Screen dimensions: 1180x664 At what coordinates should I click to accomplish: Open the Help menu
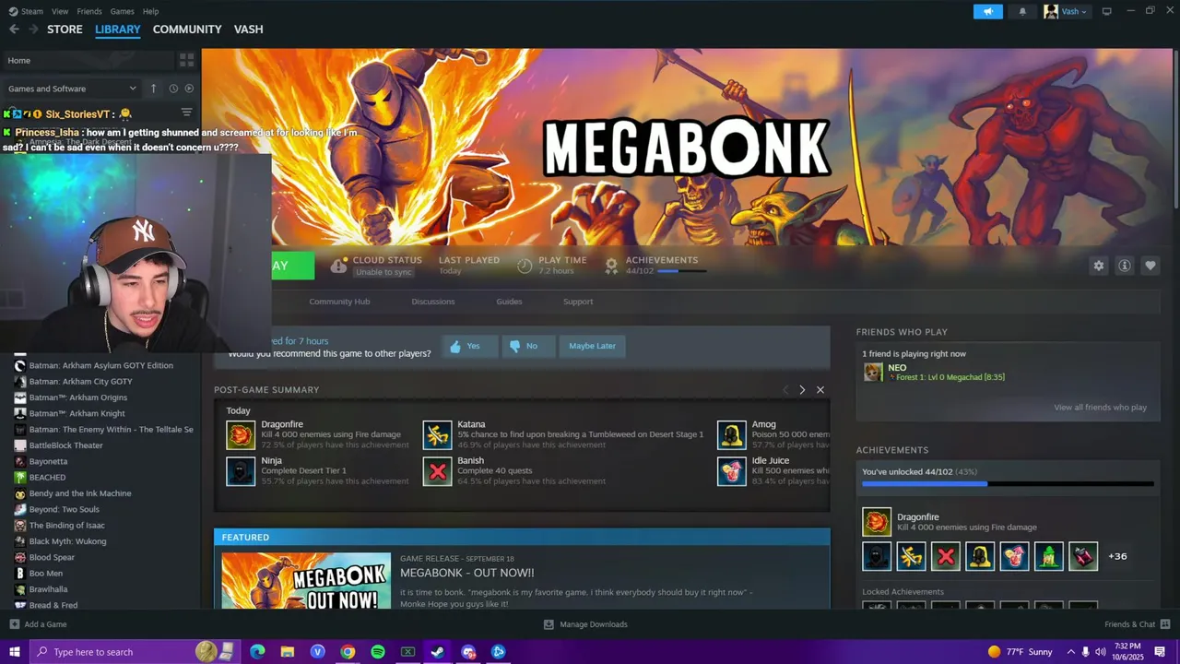[x=150, y=11]
